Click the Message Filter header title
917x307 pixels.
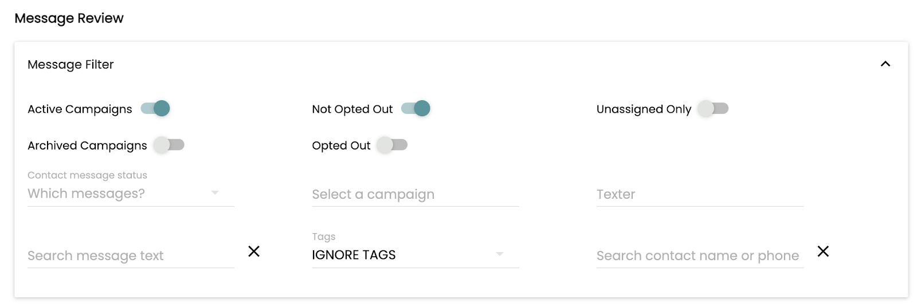tap(70, 65)
